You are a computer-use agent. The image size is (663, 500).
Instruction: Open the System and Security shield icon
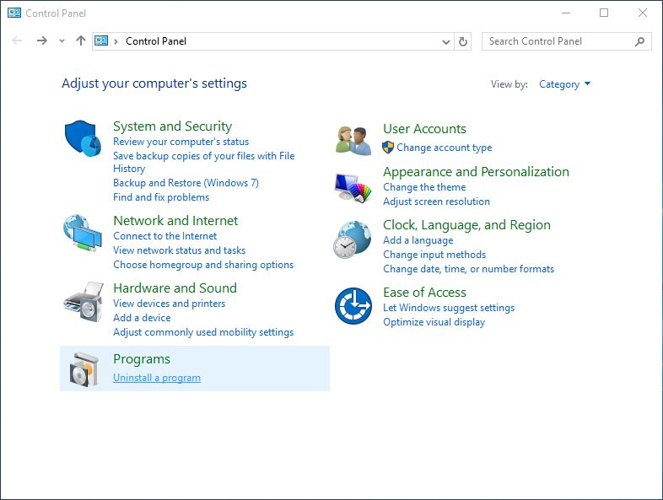(x=83, y=138)
